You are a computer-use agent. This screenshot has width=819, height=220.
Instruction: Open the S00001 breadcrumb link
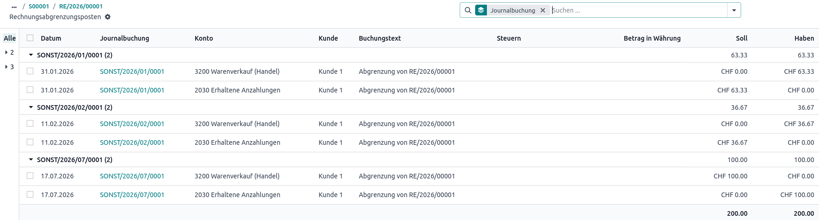tap(39, 7)
